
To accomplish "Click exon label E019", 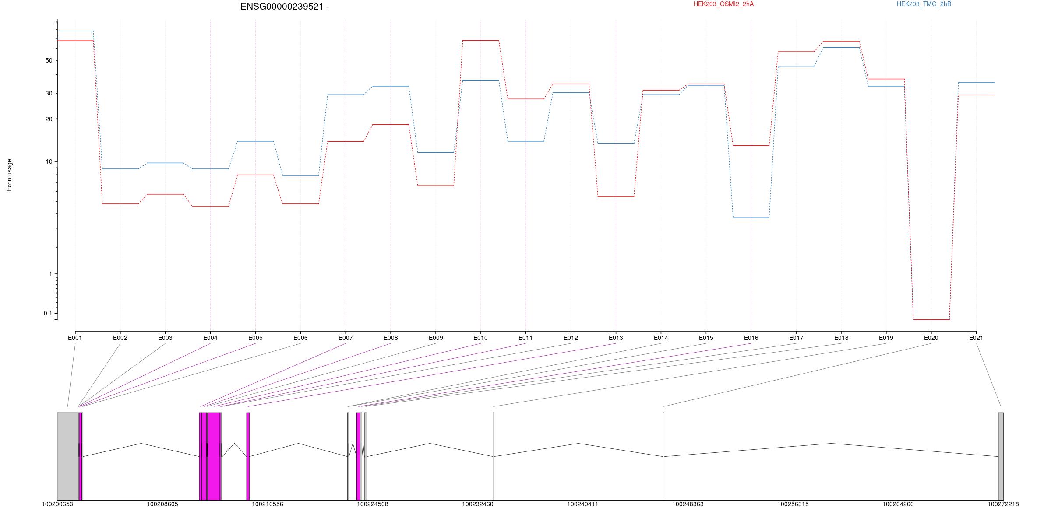I will coord(886,338).
